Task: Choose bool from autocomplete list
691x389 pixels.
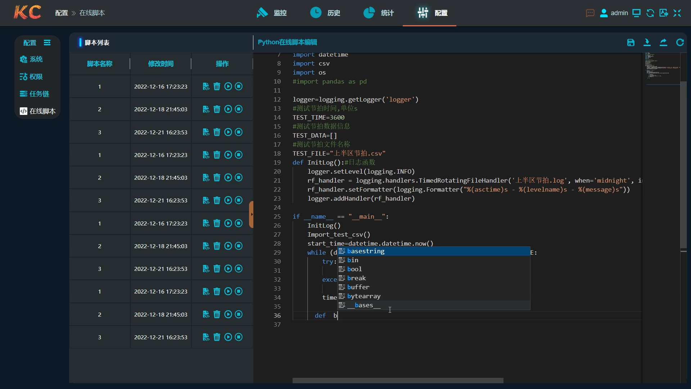Action: [x=434, y=269]
